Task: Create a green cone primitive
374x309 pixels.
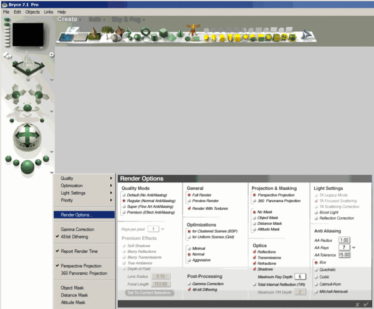Action: (x=180, y=33)
